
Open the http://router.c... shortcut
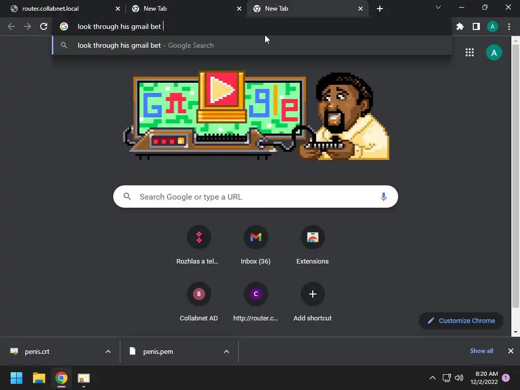click(x=256, y=302)
